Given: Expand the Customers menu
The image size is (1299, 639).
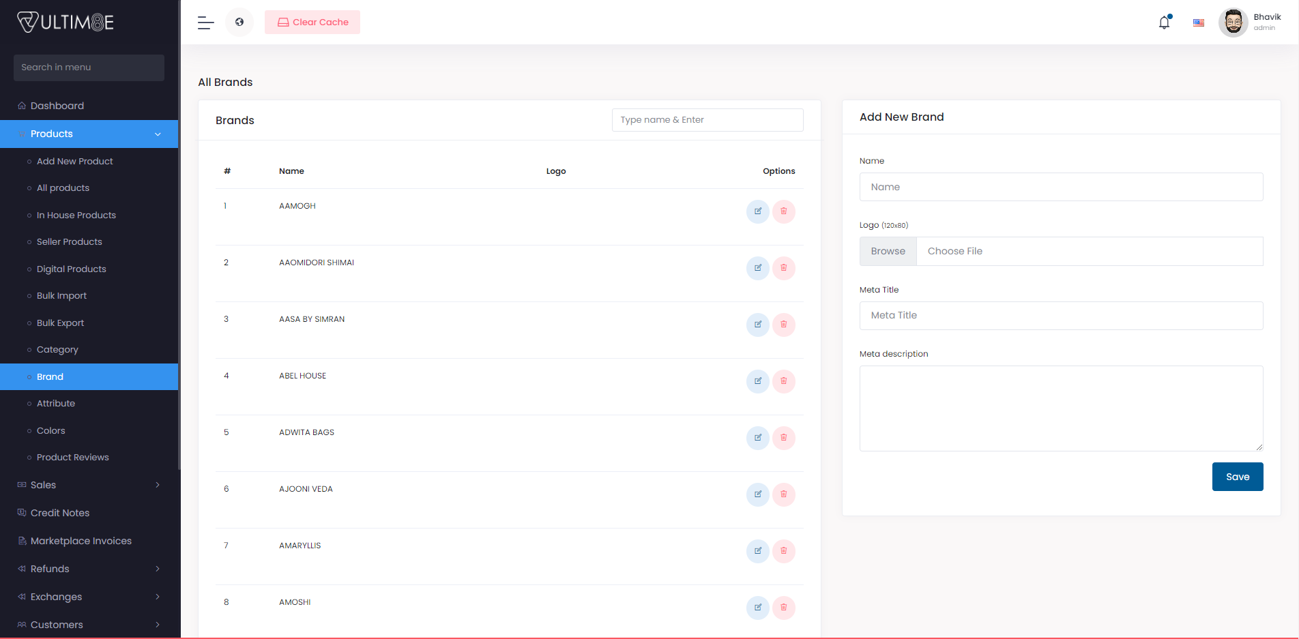Looking at the screenshot, I should point(89,625).
